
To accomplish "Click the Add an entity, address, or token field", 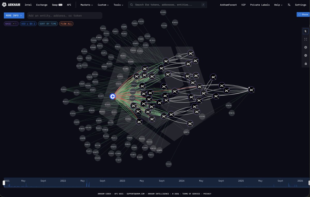I will (x=65, y=15).
